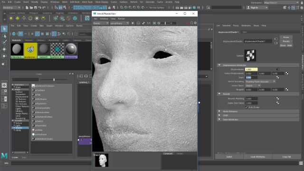Click checker map button for Tangent
The width and height of the screenshot is (304, 171).
[x=287, y=89]
